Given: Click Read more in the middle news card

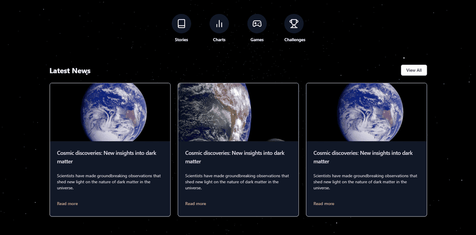Looking at the screenshot, I should click(196, 204).
